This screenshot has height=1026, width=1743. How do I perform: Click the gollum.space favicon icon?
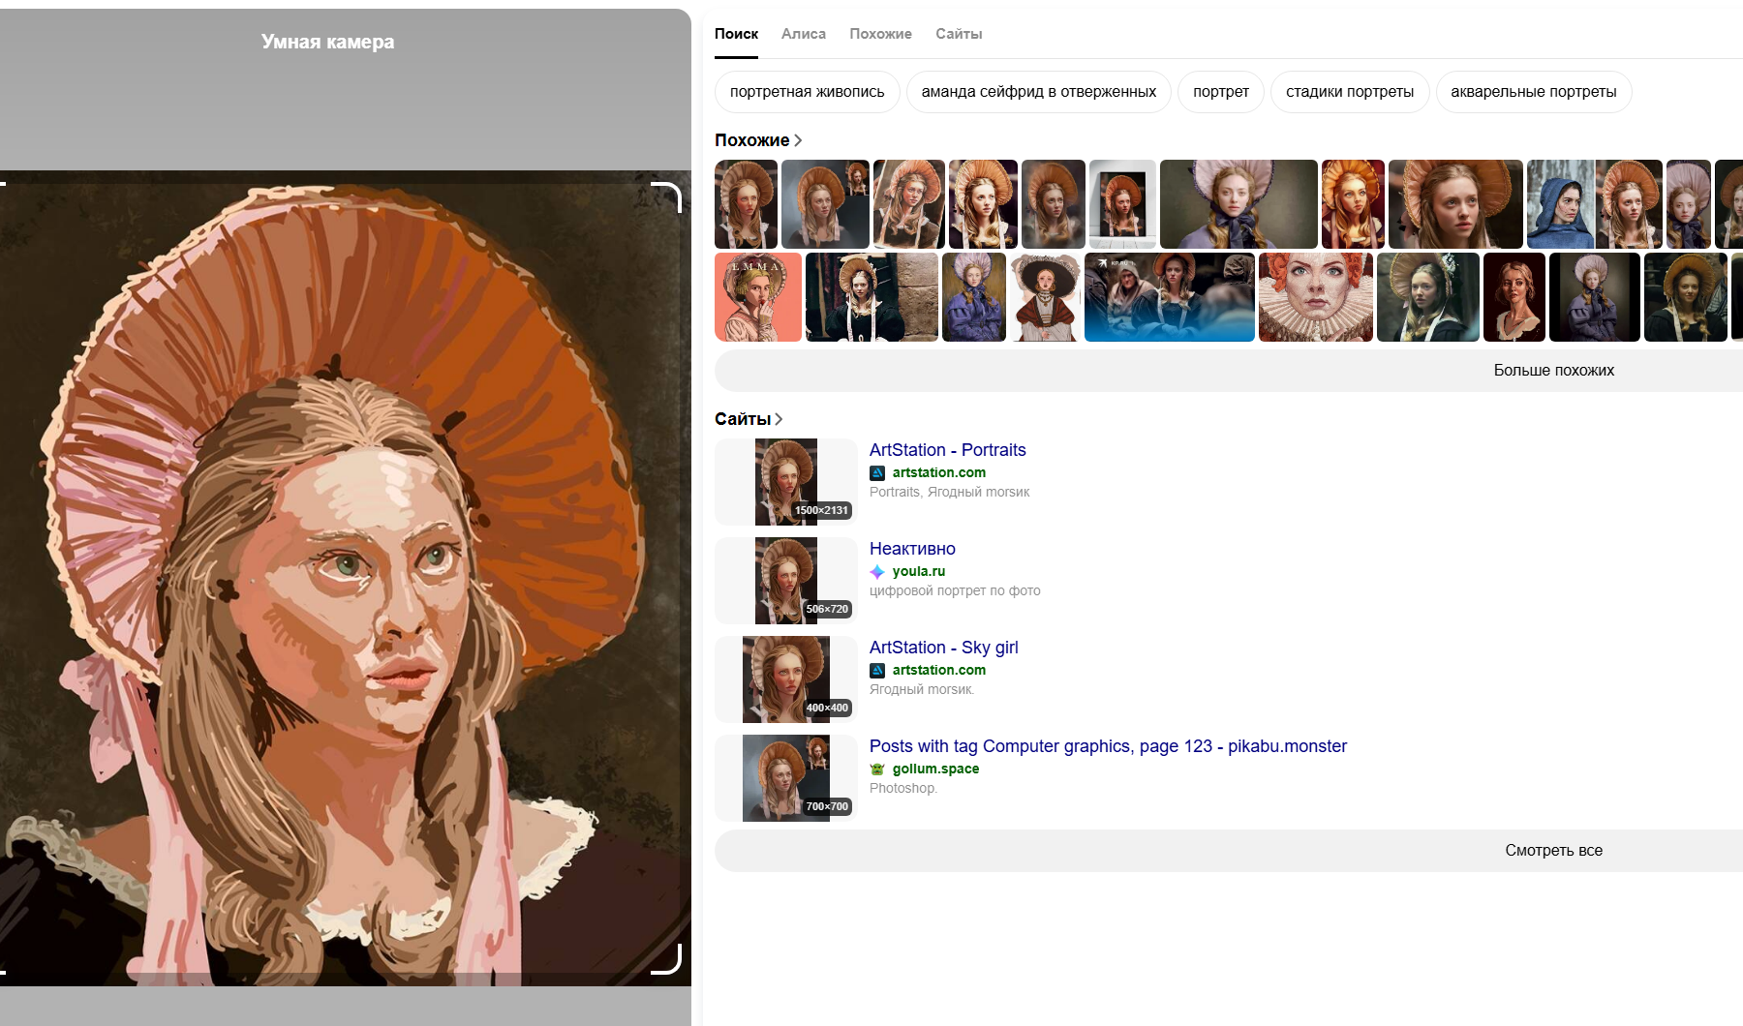point(877,769)
